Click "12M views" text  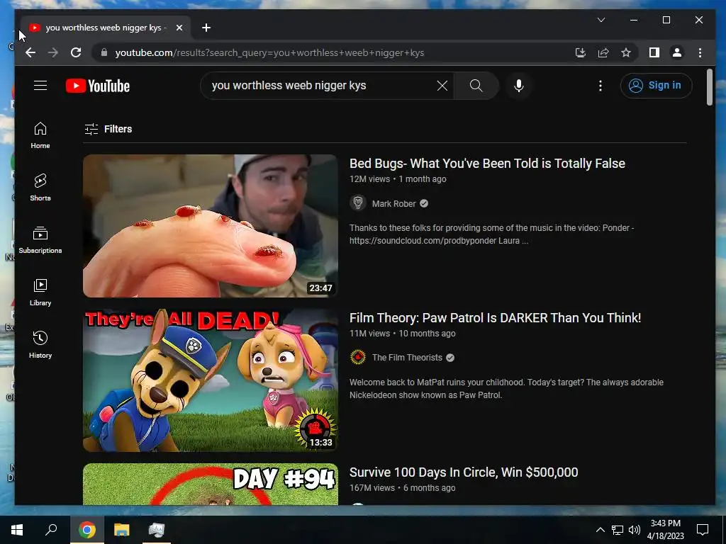tap(369, 179)
